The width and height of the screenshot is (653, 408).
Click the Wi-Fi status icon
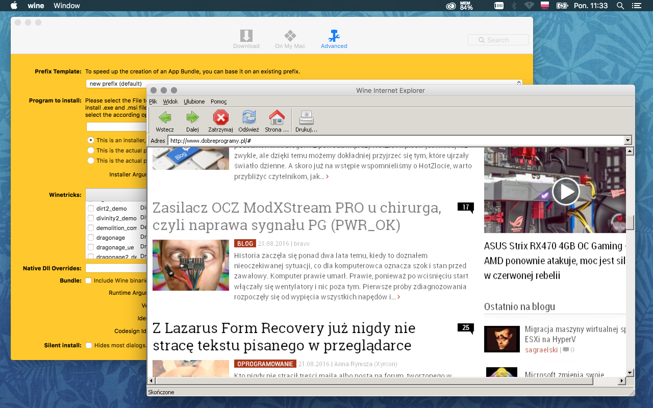(529, 6)
